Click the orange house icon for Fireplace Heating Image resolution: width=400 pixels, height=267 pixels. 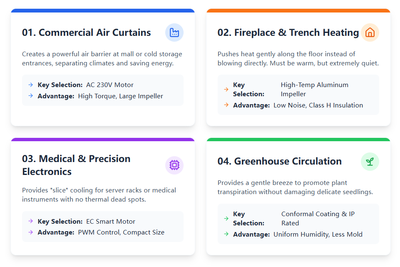[370, 32]
